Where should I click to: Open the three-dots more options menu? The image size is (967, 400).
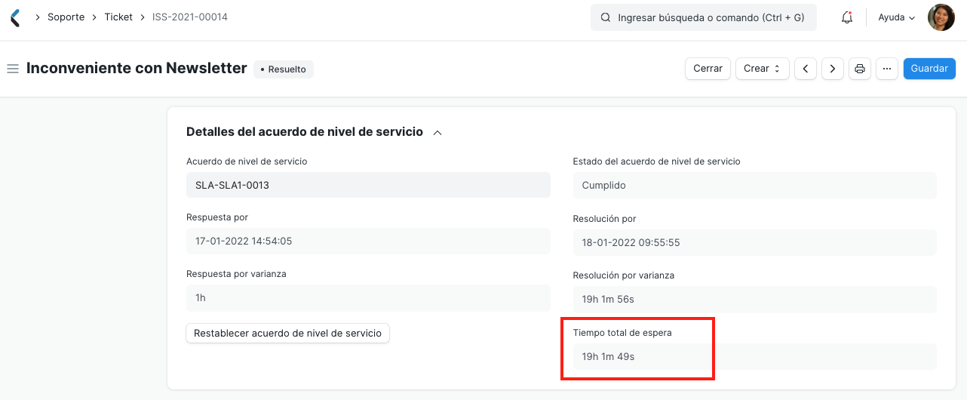[x=886, y=69]
